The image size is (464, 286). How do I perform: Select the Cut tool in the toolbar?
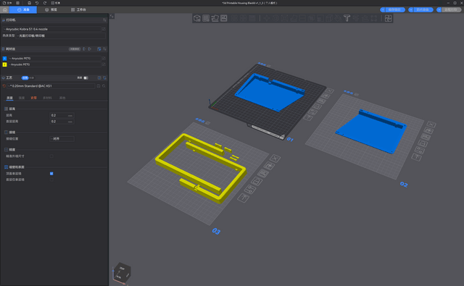pos(302,18)
